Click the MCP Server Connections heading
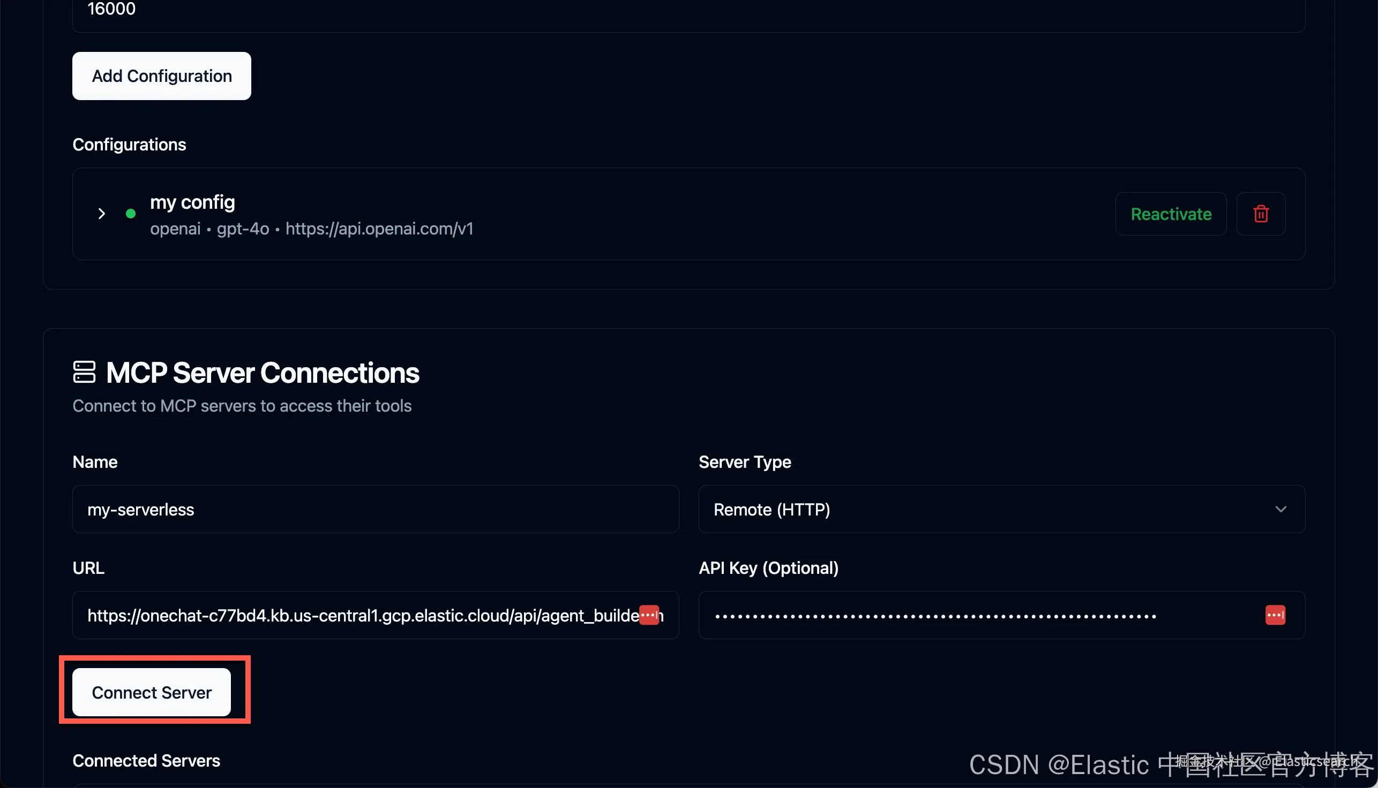The width and height of the screenshot is (1378, 788). 263,373
